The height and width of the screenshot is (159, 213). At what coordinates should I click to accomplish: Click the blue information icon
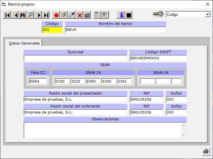click(121, 15)
